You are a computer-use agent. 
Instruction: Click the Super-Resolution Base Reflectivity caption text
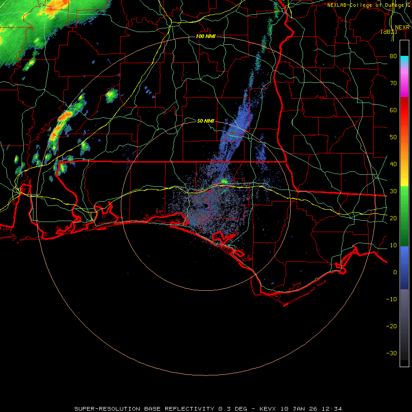coord(208,409)
